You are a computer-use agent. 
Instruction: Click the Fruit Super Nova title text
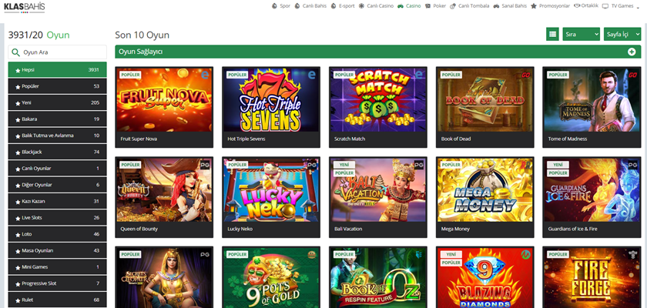(139, 139)
